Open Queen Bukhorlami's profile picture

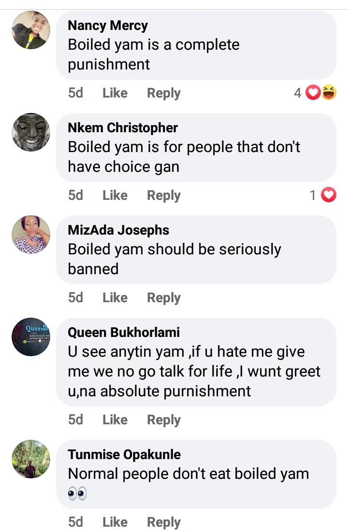point(31,337)
